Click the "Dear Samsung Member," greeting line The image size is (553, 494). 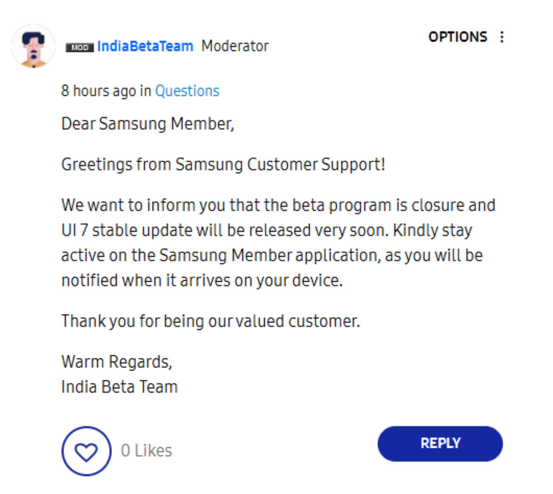click(x=148, y=124)
